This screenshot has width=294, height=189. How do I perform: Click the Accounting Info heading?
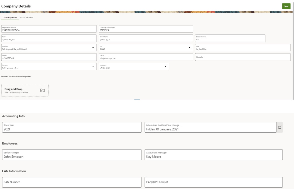point(13,116)
